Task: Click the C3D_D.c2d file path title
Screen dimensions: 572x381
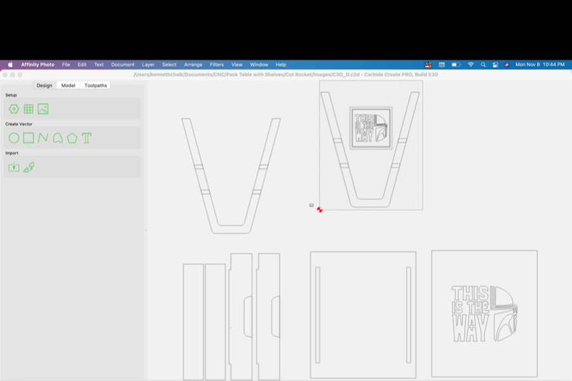Action: pyautogui.click(x=285, y=74)
